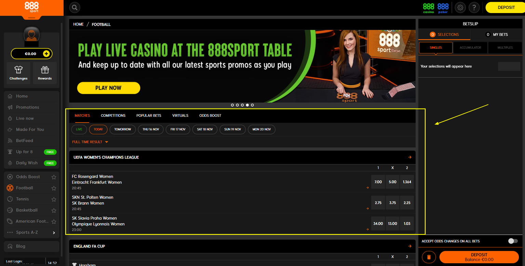Favorite Football using its star

[54, 188]
